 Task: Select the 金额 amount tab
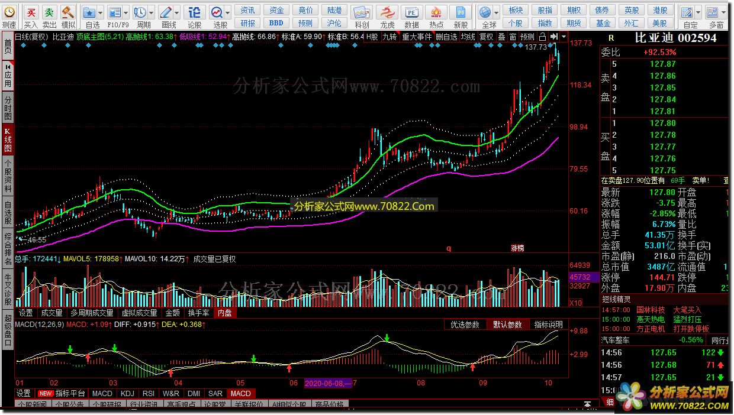click(172, 313)
